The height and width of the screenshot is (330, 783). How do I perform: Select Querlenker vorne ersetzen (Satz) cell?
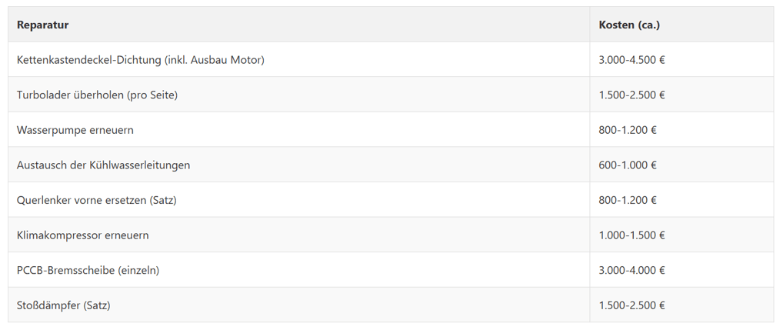coord(96,200)
